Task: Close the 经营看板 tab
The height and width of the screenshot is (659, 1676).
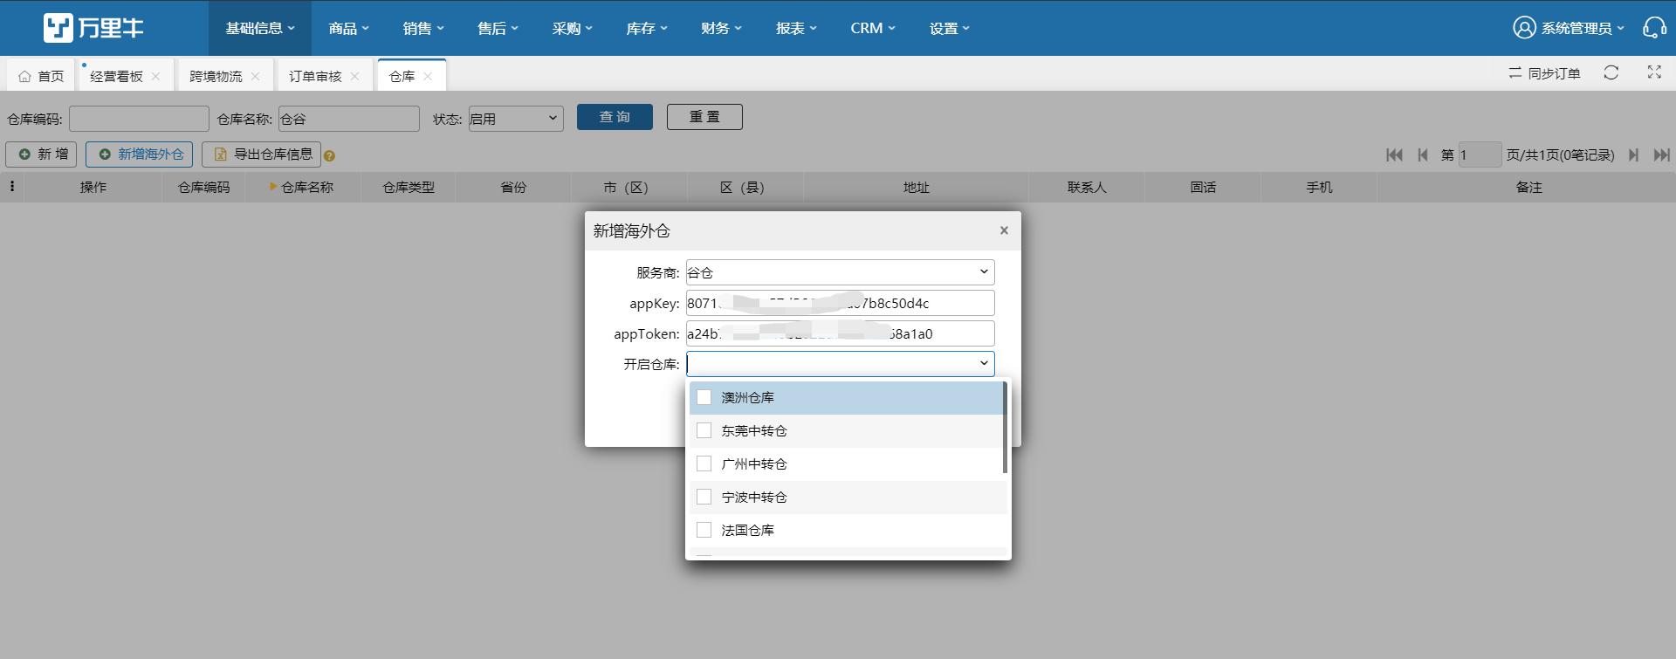Action: [x=155, y=76]
